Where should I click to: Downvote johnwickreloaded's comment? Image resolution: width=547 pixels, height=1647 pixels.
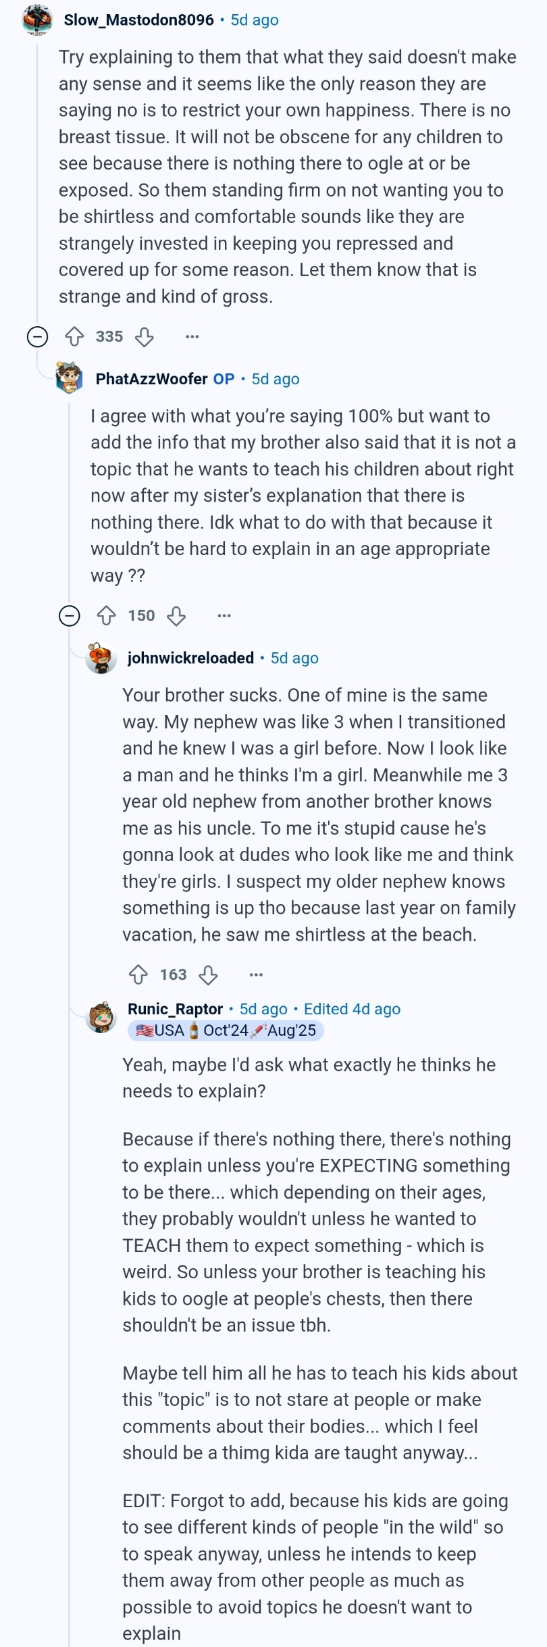click(208, 974)
